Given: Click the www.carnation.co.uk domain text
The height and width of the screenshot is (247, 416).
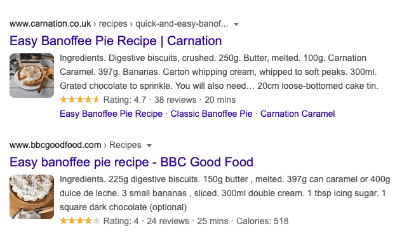Looking at the screenshot, I should pyautogui.click(x=50, y=24).
